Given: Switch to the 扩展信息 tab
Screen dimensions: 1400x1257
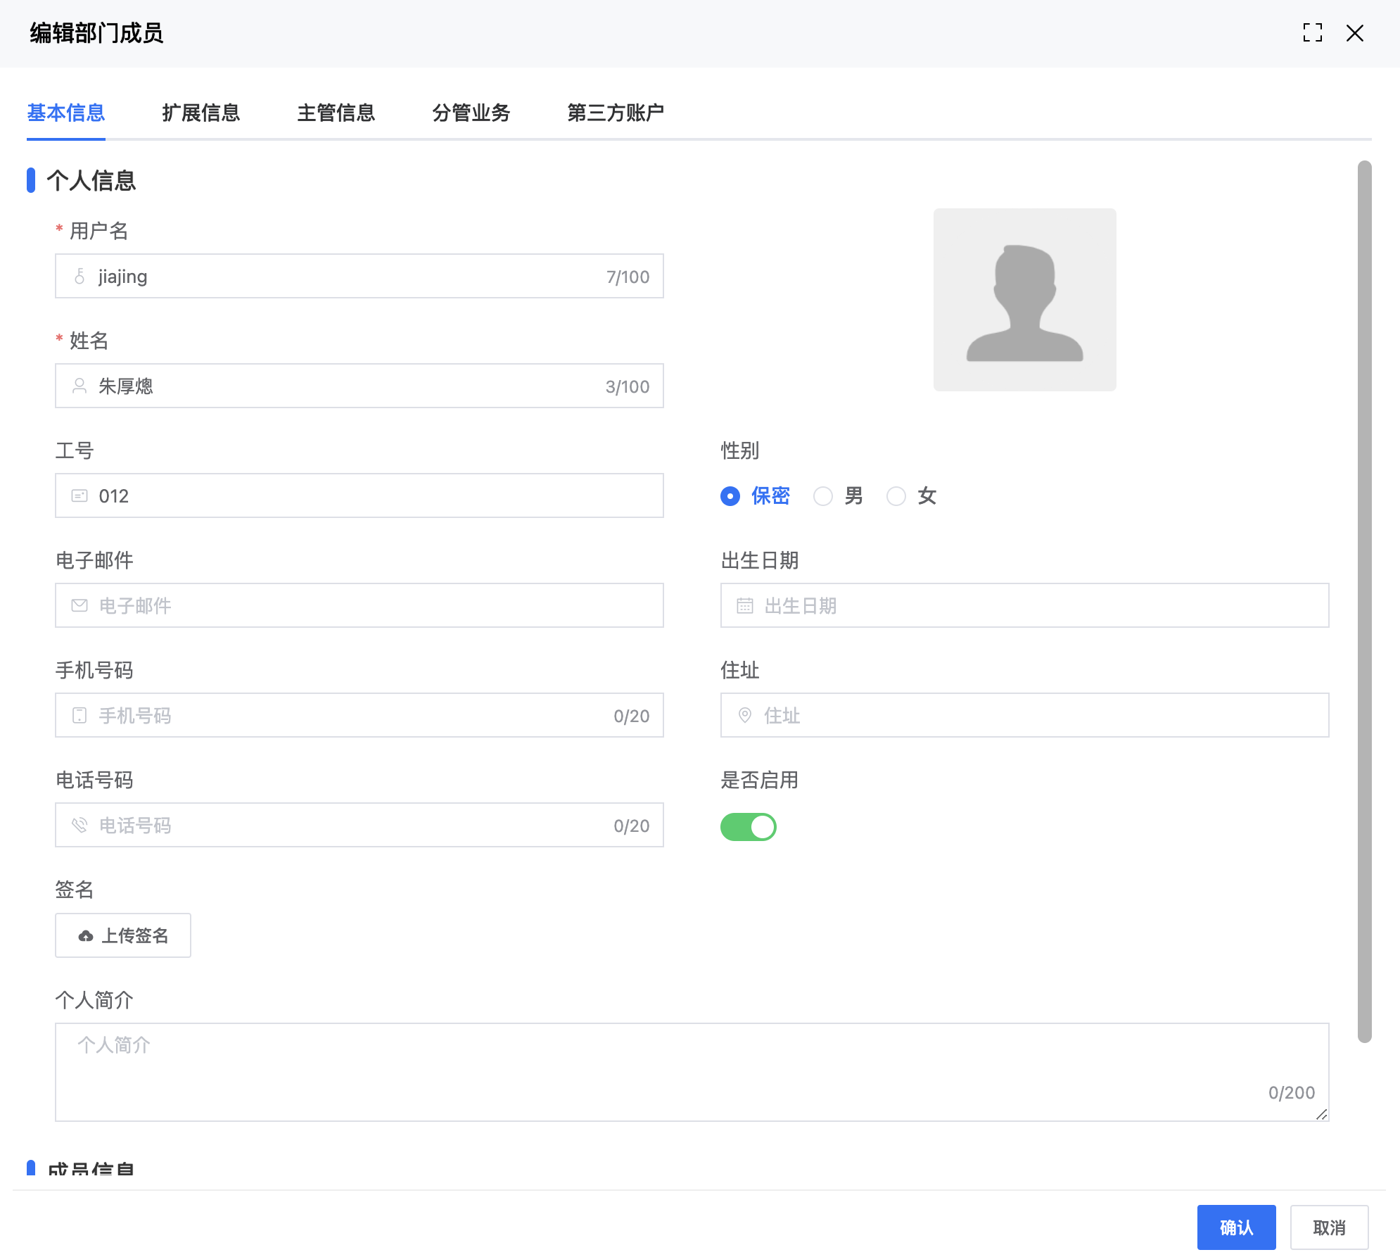Looking at the screenshot, I should (201, 113).
